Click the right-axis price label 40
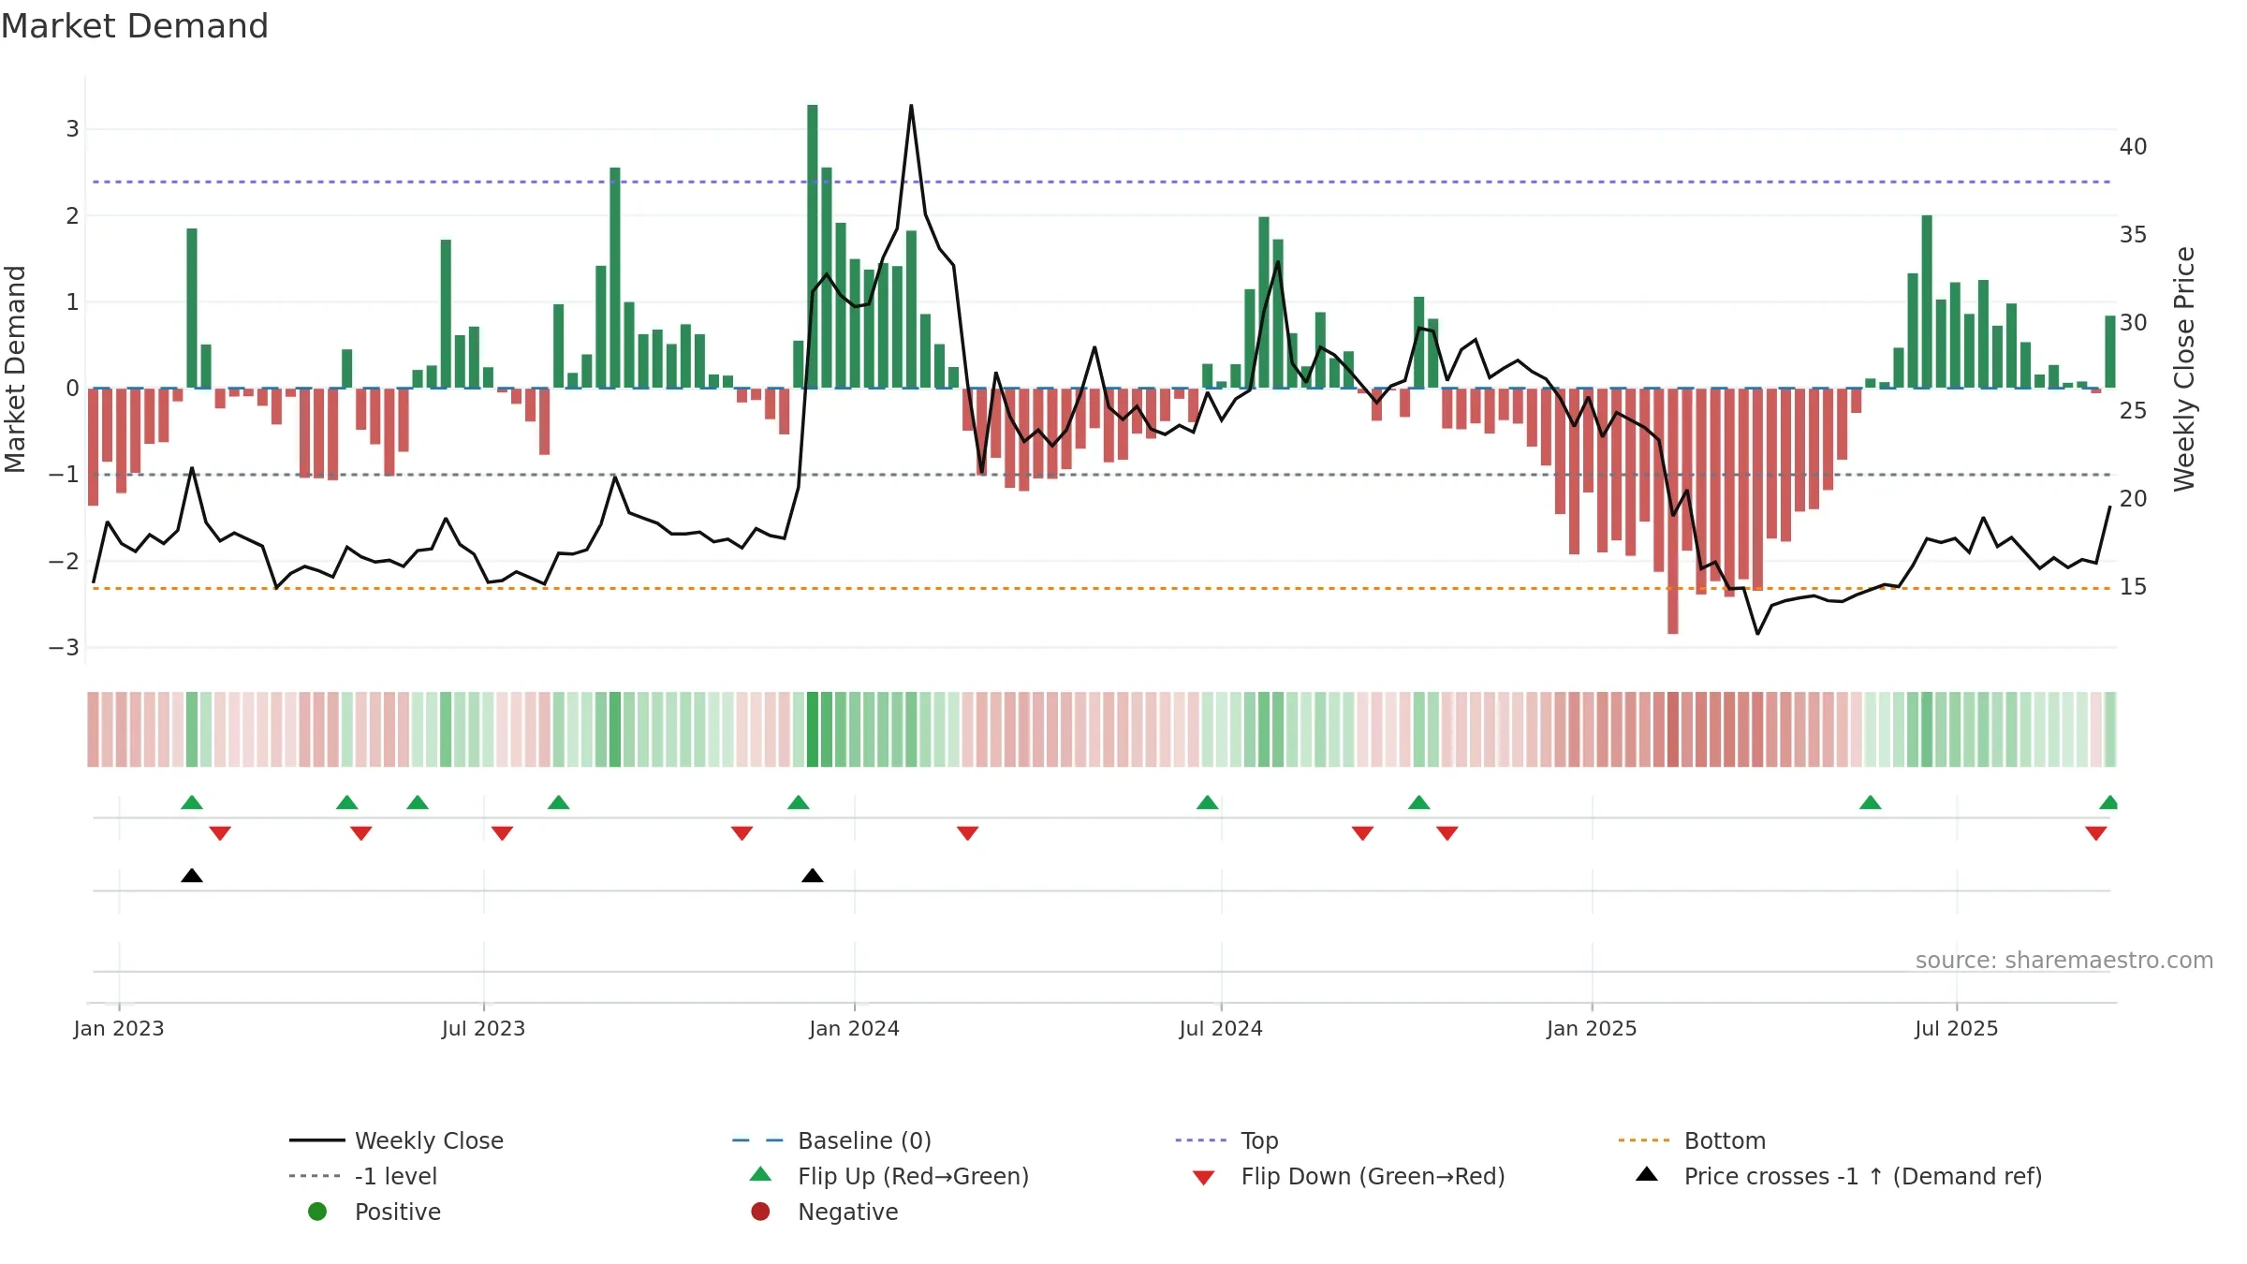 pyautogui.click(x=2134, y=147)
